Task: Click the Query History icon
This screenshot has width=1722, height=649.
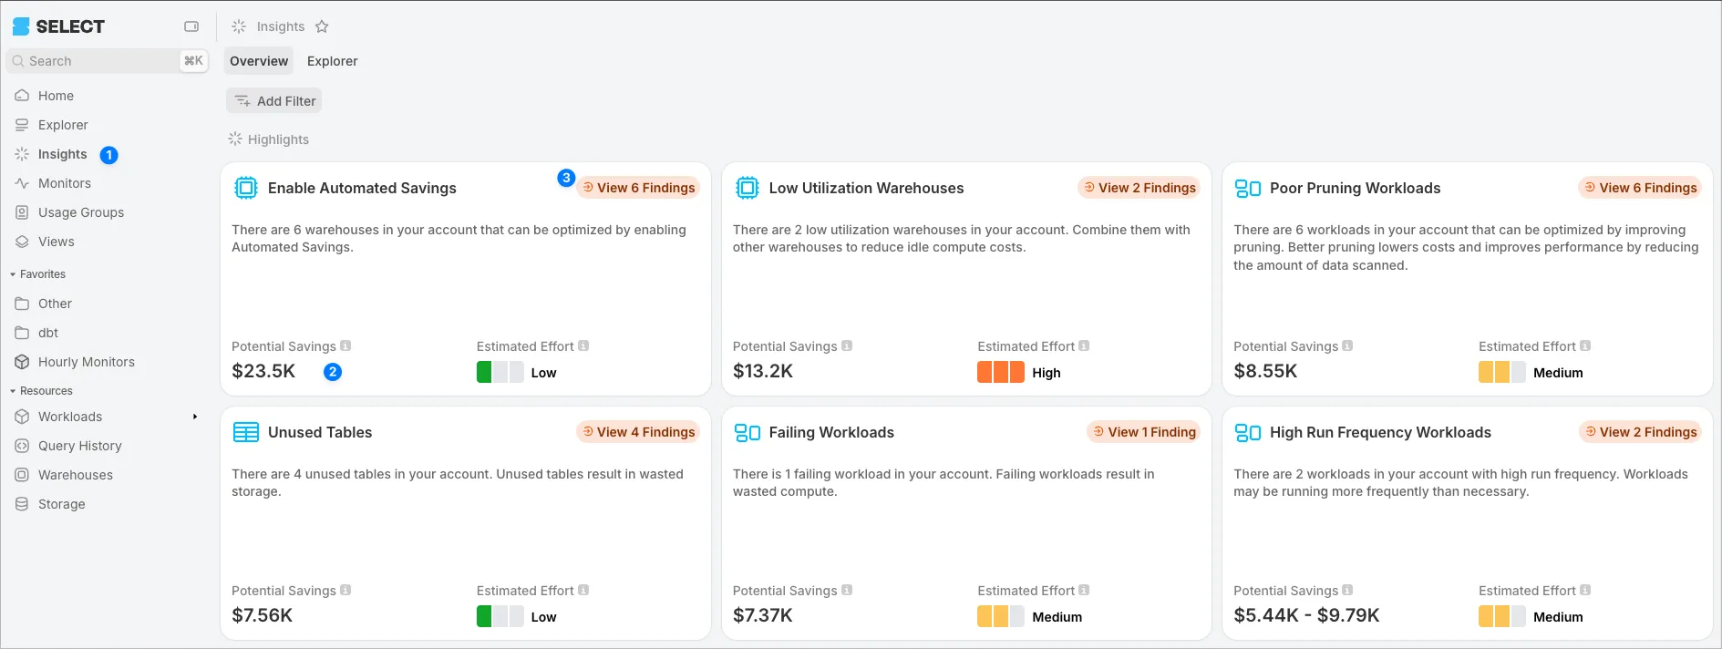Action: pyautogui.click(x=22, y=446)
